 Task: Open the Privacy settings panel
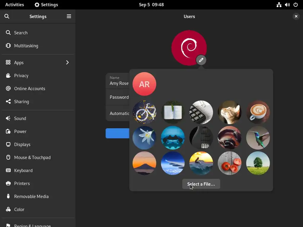click(x=38, y=75)
